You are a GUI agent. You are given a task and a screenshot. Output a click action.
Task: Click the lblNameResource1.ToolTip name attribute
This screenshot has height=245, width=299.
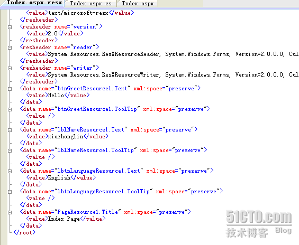click(96, 150)
